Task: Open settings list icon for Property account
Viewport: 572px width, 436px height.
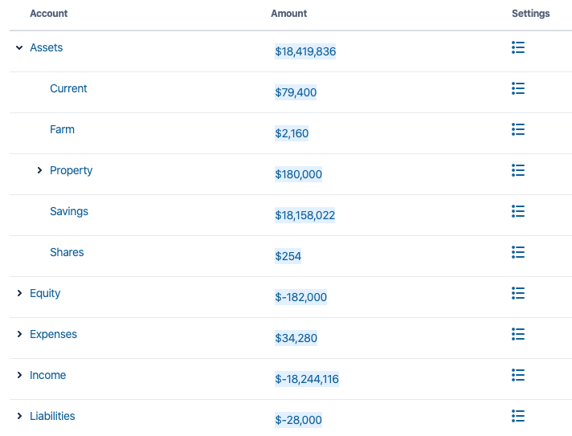Action: pyautogui.click(x=518, y=171)
